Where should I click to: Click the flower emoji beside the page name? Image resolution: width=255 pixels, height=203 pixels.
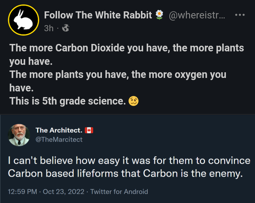[x=159, y=15]
